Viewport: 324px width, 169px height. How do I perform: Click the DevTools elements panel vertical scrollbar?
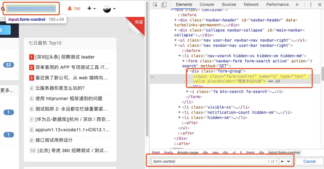pos(323,74)
